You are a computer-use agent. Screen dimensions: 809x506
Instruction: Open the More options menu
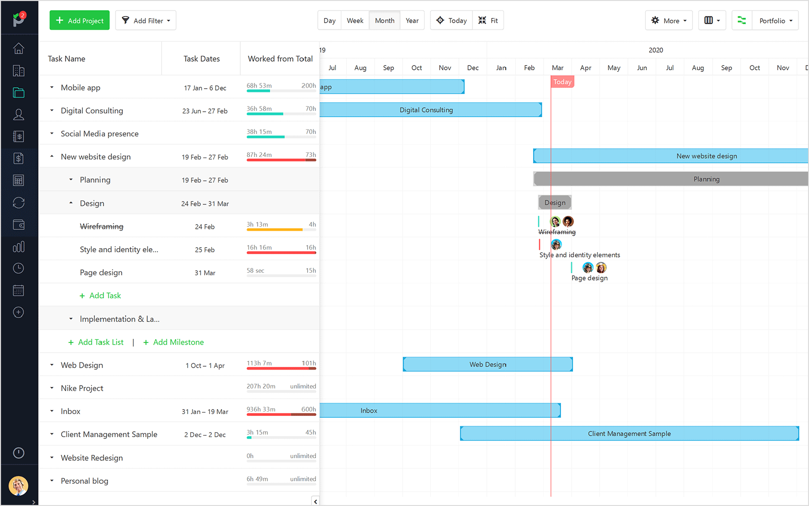668,20
